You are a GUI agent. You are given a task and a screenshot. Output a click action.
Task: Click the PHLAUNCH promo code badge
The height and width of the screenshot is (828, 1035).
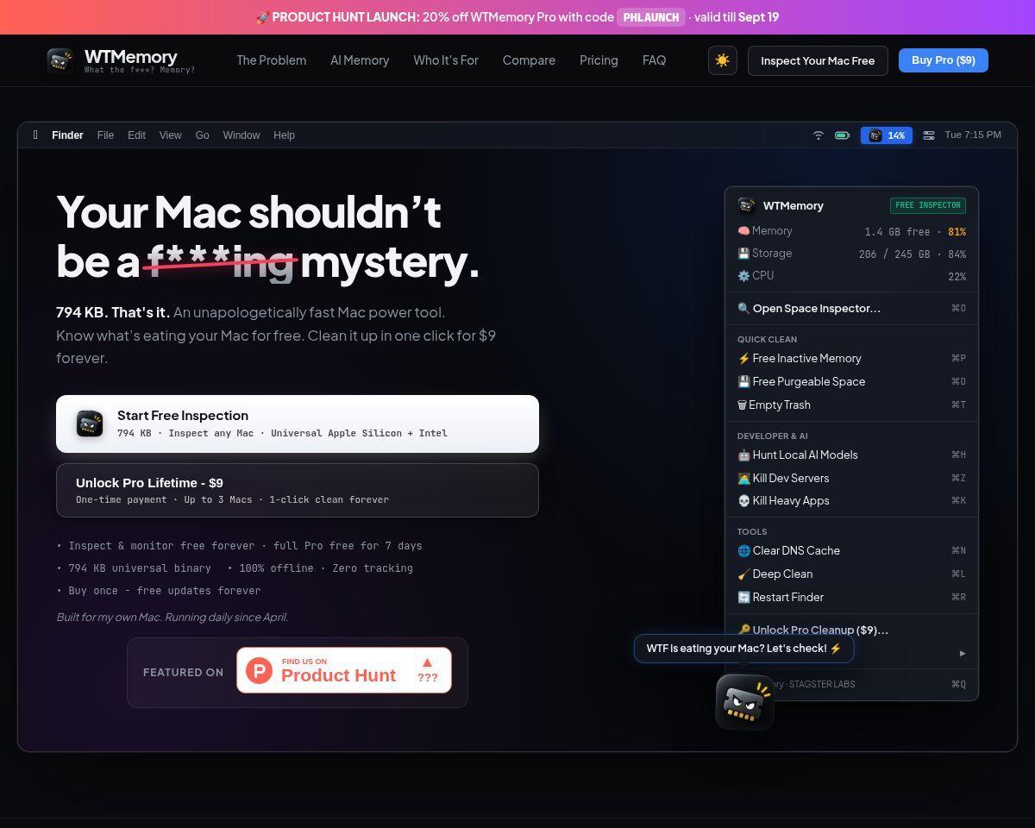651,17
